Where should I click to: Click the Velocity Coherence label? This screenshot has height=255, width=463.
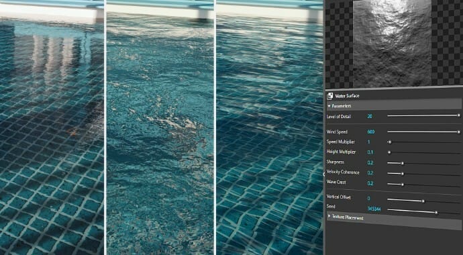(x=343, y=172)
